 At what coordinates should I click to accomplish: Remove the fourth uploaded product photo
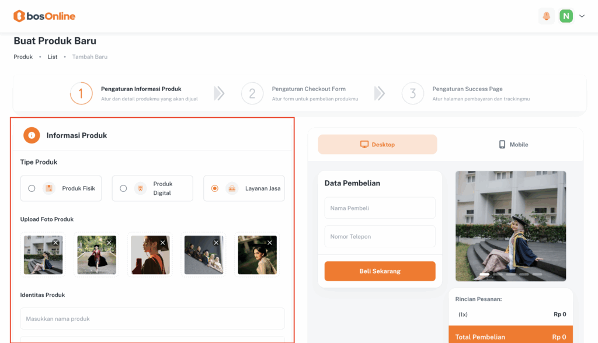point(216,243)
